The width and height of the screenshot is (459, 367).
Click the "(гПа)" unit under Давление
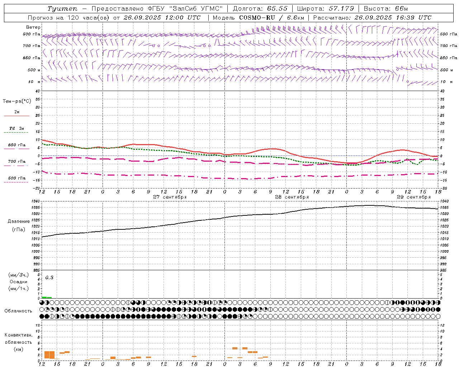19,229
